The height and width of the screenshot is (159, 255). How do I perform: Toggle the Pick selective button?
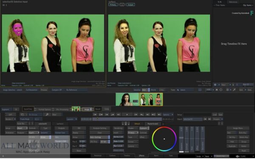[146, 90]
